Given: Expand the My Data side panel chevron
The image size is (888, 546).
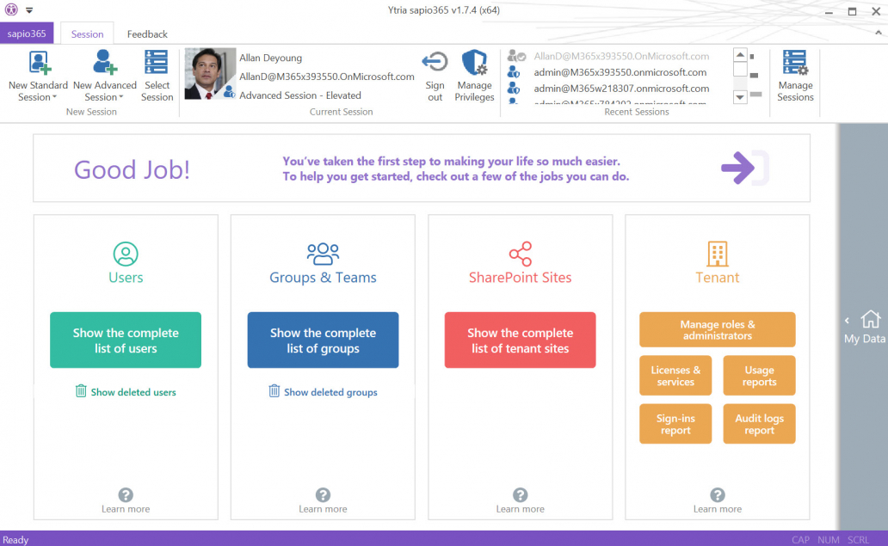Looking at the screenshot, I should (848, 321).
